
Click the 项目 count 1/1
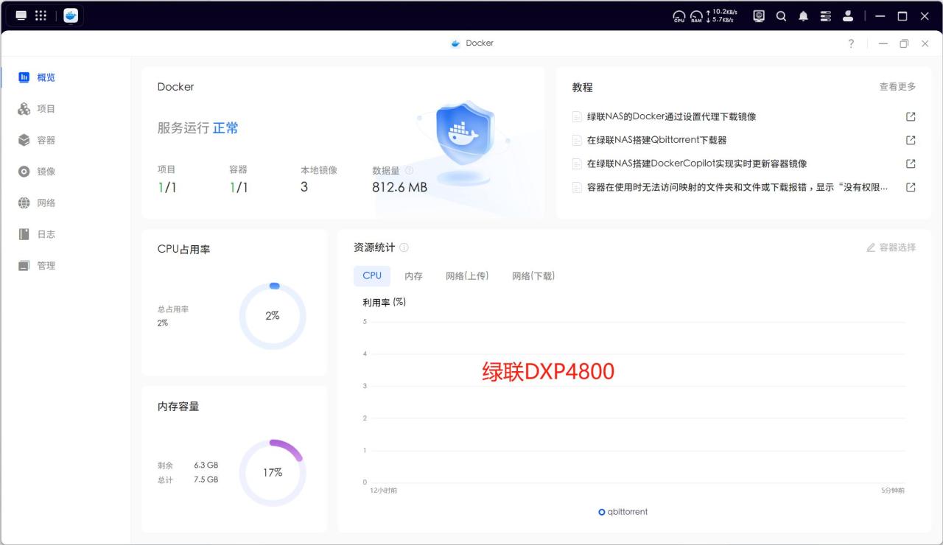point(167,188)
